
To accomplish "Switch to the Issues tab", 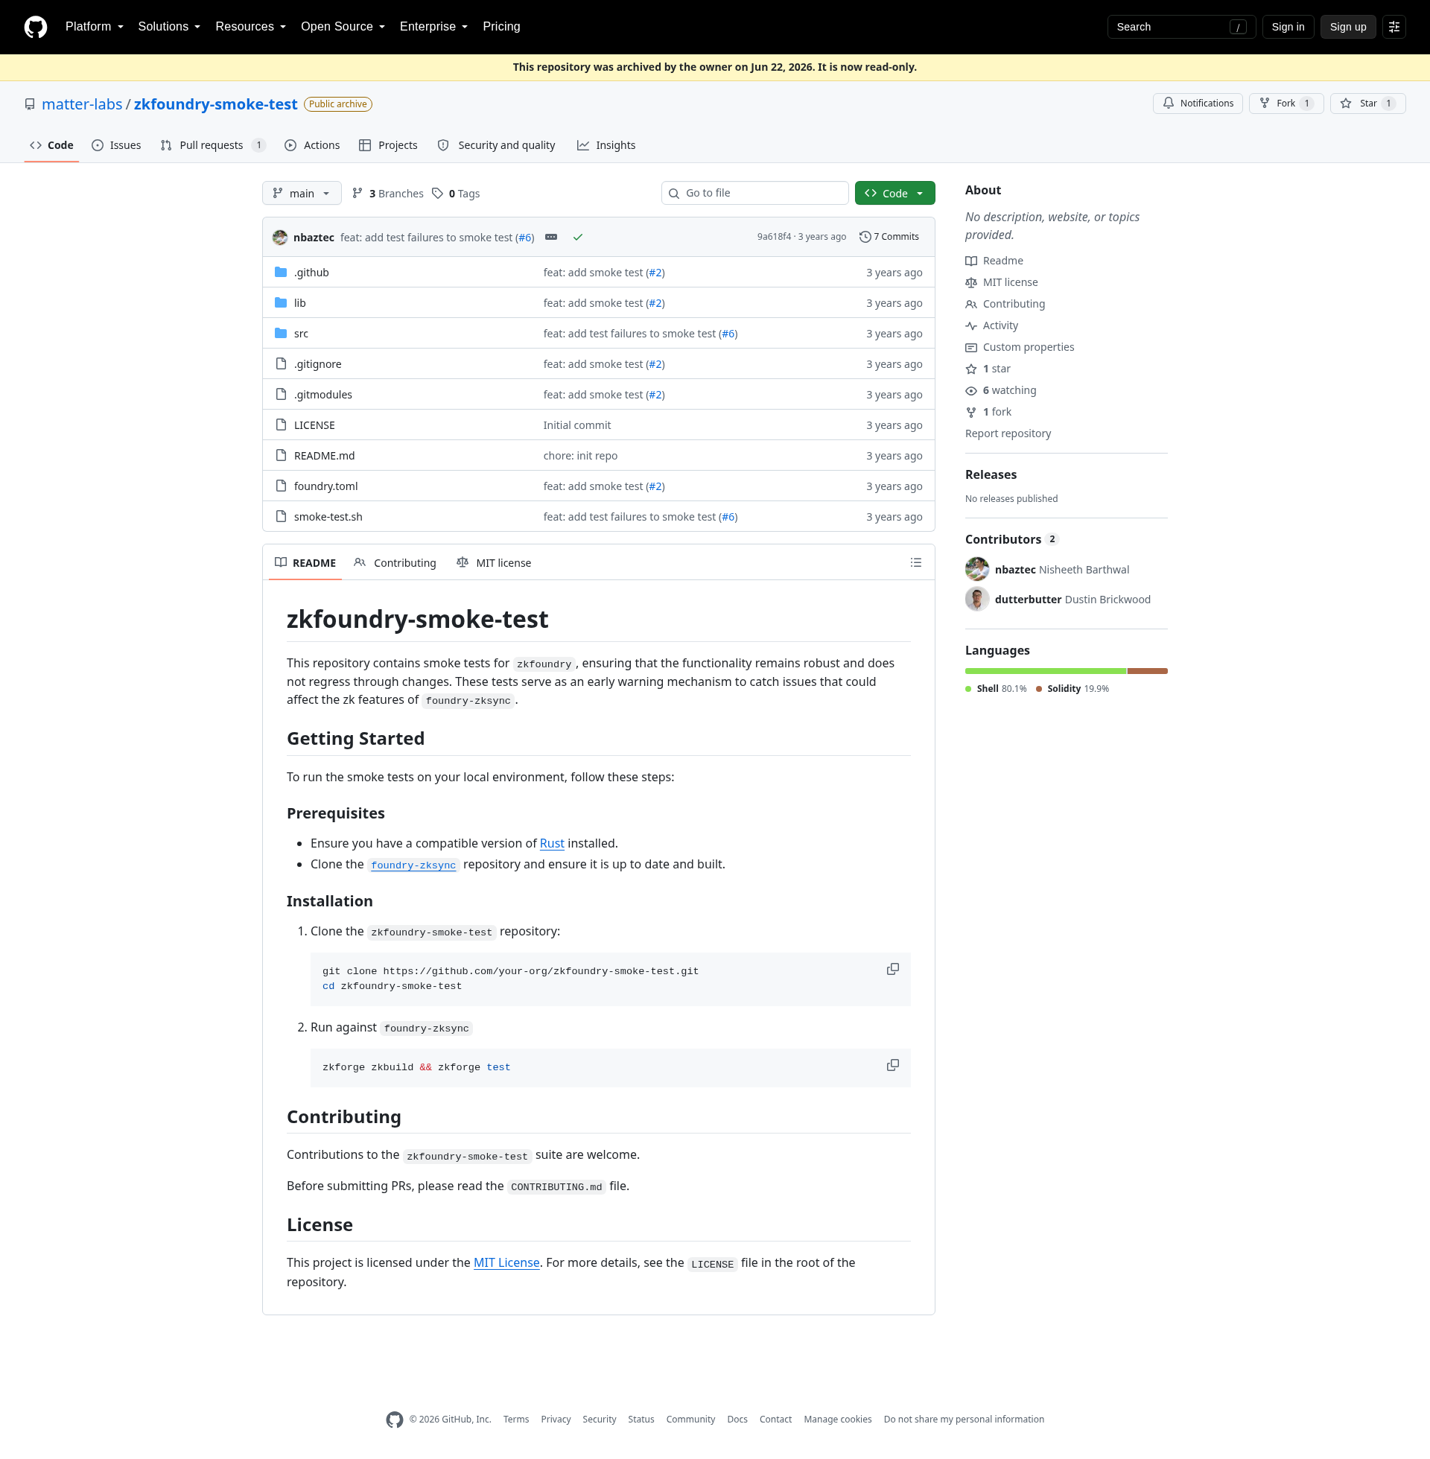I will (x=116, y=146).
